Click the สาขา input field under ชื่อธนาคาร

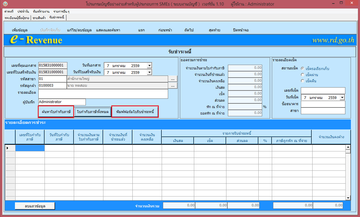323,111
